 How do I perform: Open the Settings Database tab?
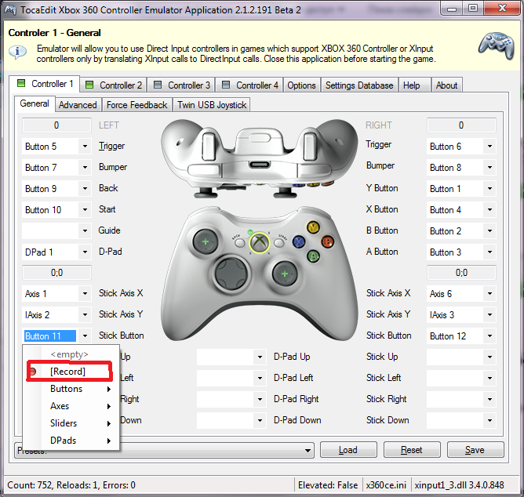[359, 85]
